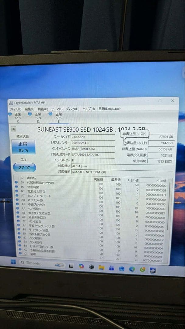Open the 言語(Language) menu
Screen dimensions: 185x329
(x=109, y=108)
